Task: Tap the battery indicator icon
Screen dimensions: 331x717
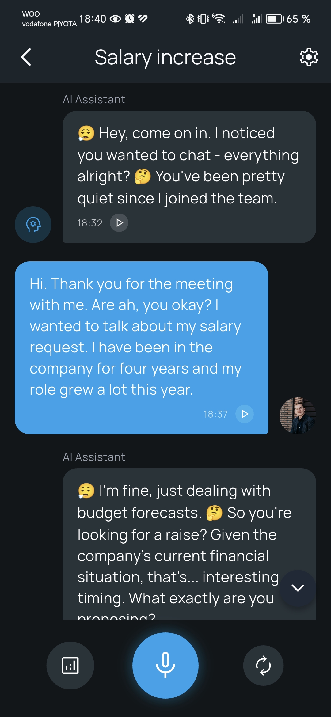Action: 274,19
